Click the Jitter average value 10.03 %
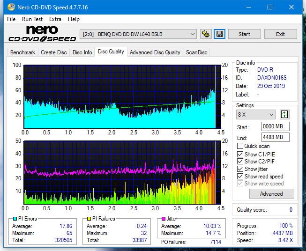Screen dimensions: 306x251 [212, 226]
